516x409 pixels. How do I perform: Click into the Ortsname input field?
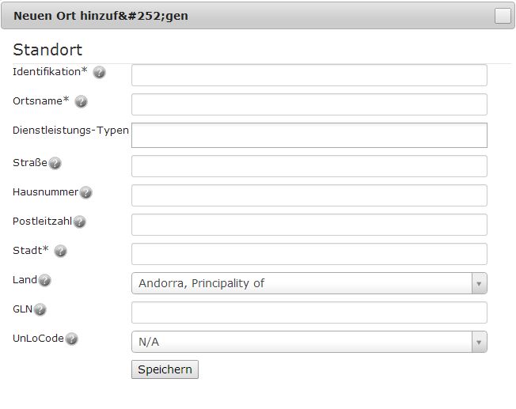click(309, 104)
